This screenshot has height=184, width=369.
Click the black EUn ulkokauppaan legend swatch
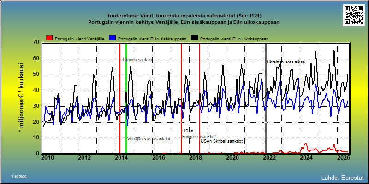[194, 39]
